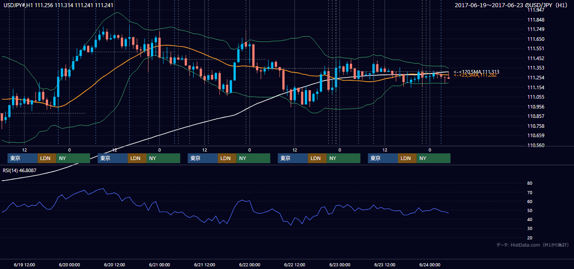Click the 6/21 00:00 date label
Screen dimensions: 574x269
[159, 265]
